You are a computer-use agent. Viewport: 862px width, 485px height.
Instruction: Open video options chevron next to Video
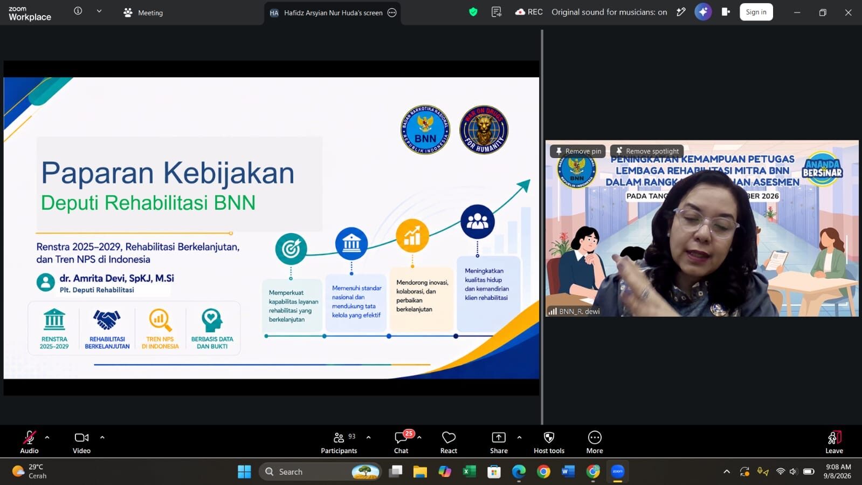coord(102,438)
